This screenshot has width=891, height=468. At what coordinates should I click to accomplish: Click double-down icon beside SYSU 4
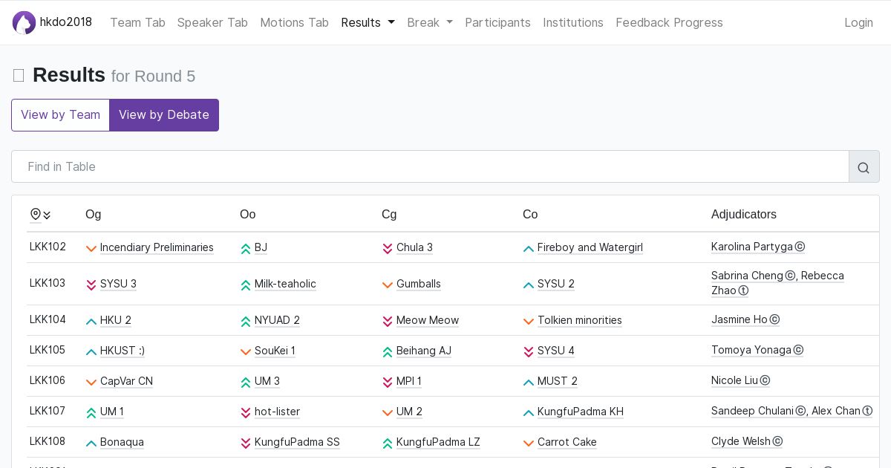point(529,351)
